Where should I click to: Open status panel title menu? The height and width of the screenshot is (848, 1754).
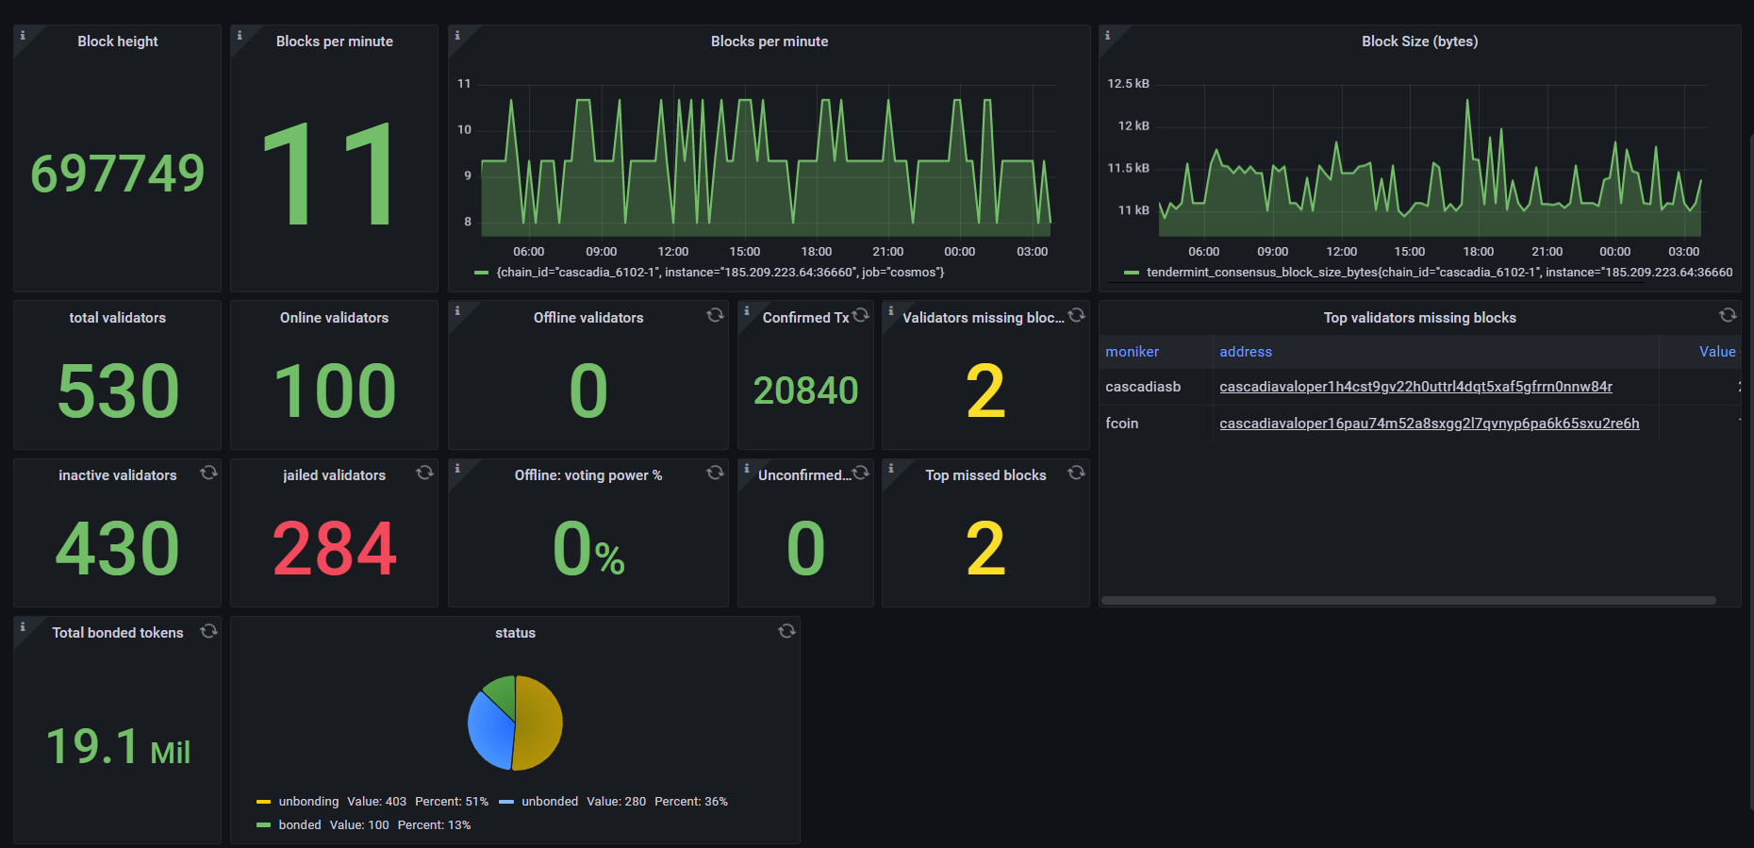pyautogui.click(x=515, y=633)
